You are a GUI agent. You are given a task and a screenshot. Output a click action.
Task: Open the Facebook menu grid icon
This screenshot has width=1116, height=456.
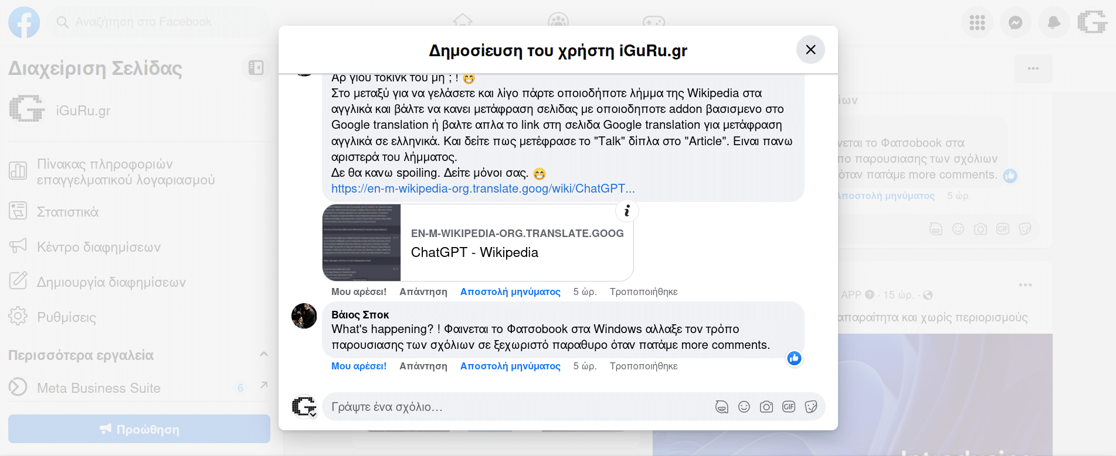tap(977, 22)
